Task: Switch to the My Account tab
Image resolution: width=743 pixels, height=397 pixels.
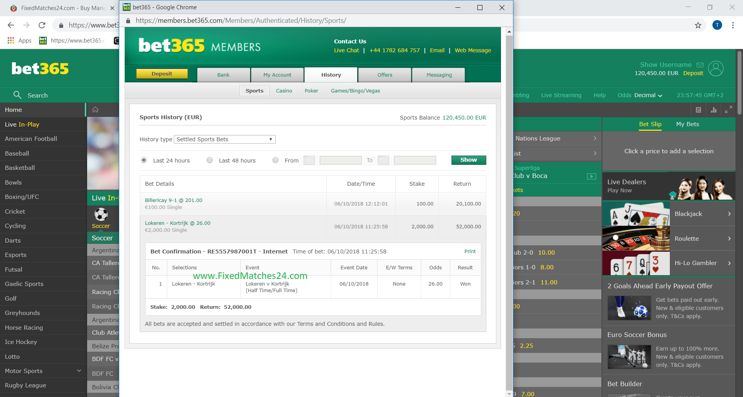Action: click(x=277, y=75)
